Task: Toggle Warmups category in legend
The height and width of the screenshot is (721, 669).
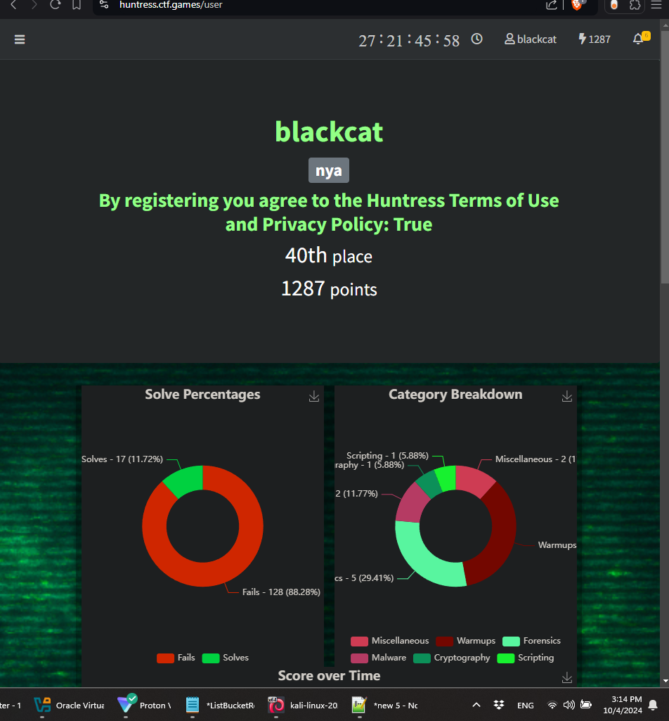Action: point(466,641)
